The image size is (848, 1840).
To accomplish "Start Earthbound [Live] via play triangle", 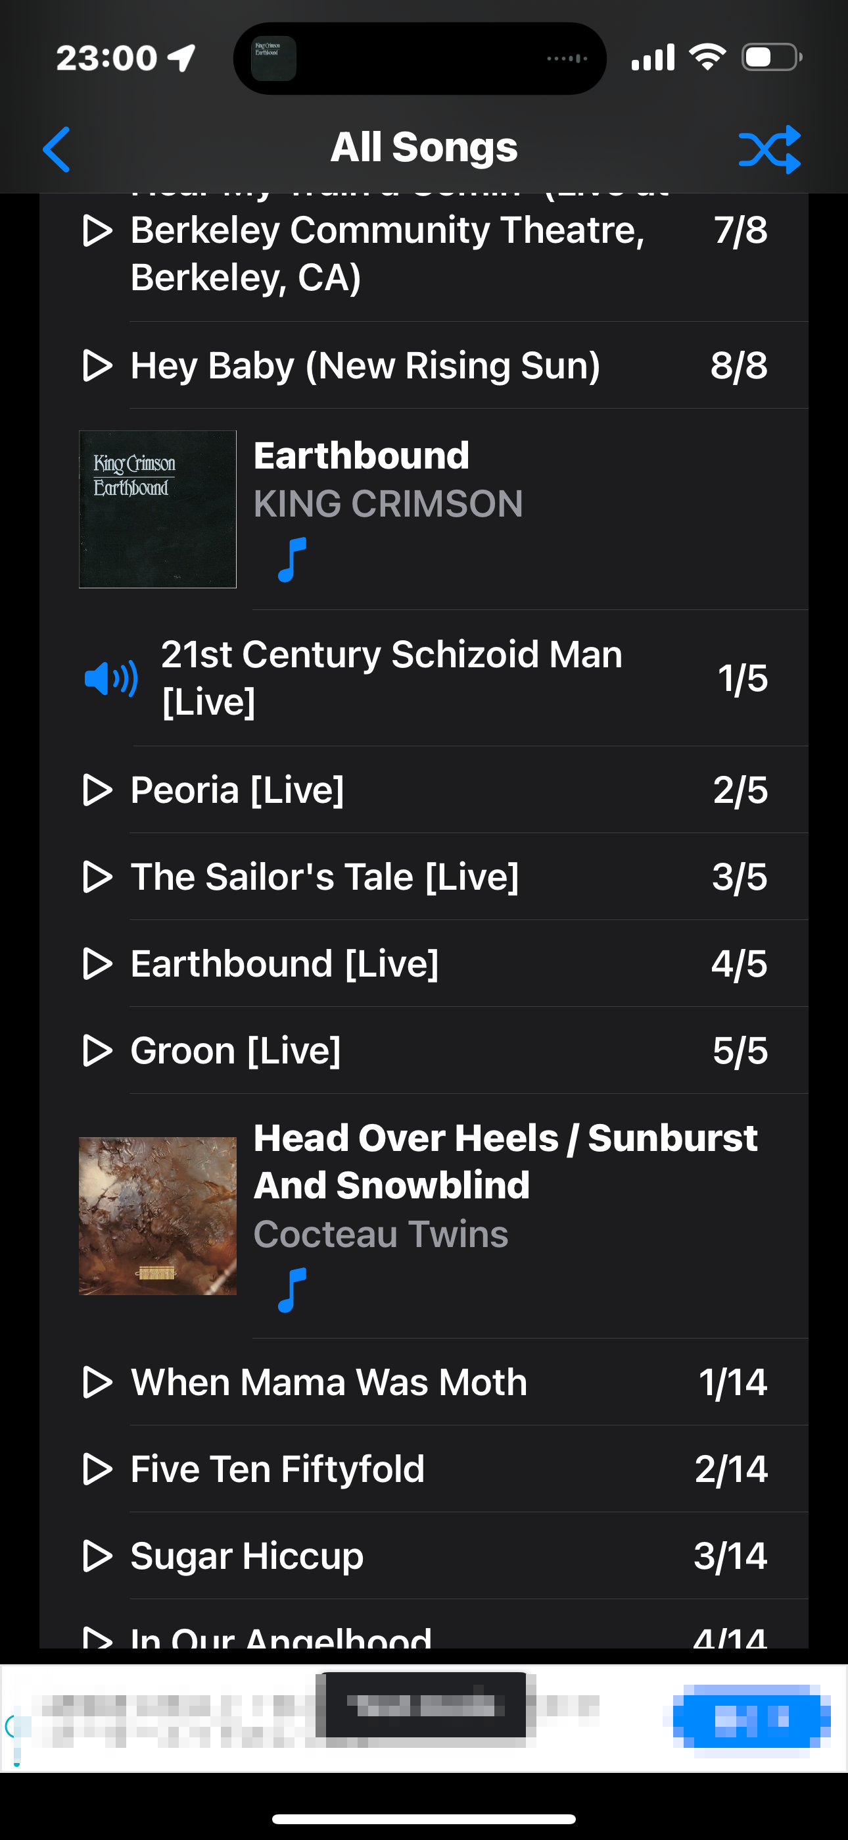I will pyautogui.click(x=98, y=963).
